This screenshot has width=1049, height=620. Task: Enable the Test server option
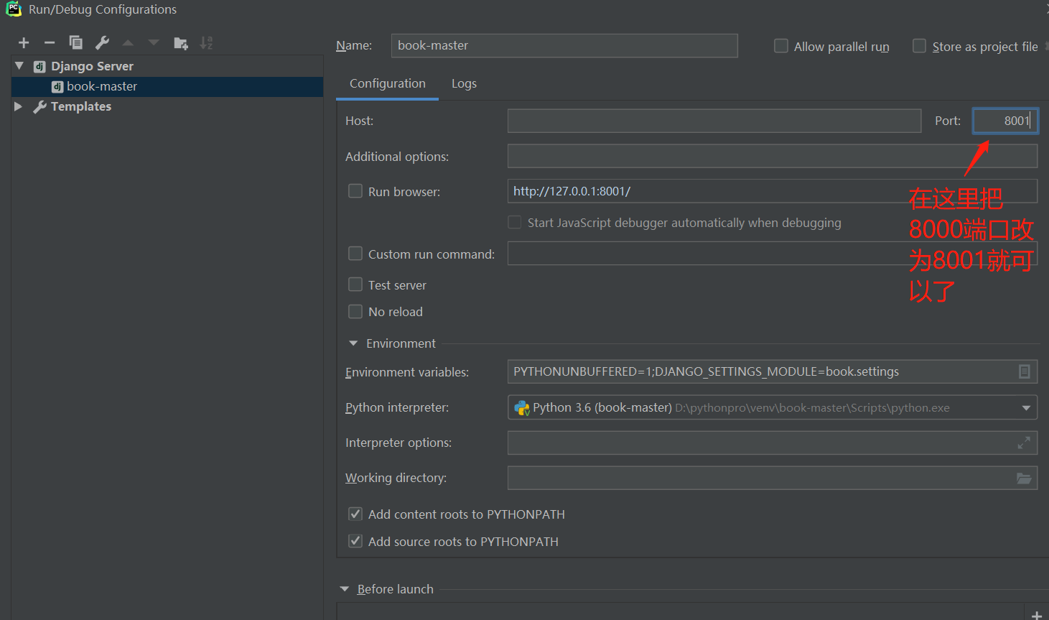tap(355, 284)
